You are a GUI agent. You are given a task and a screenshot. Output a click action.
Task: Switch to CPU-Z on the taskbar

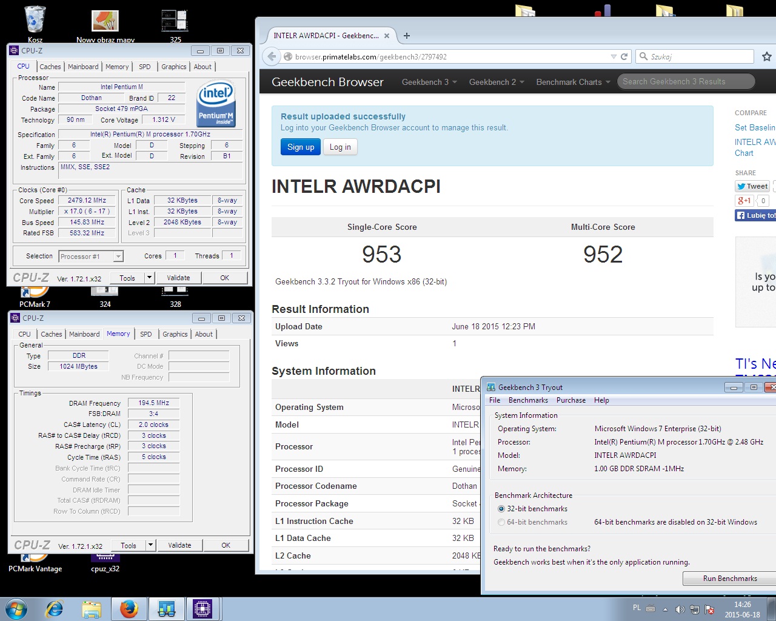pyautogui.click(x=202, y=609)
